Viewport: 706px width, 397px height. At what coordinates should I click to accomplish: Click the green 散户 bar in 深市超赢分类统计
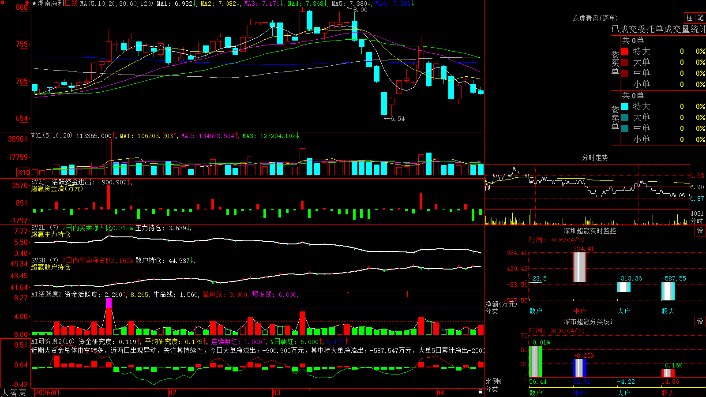[x=536, y=362]
